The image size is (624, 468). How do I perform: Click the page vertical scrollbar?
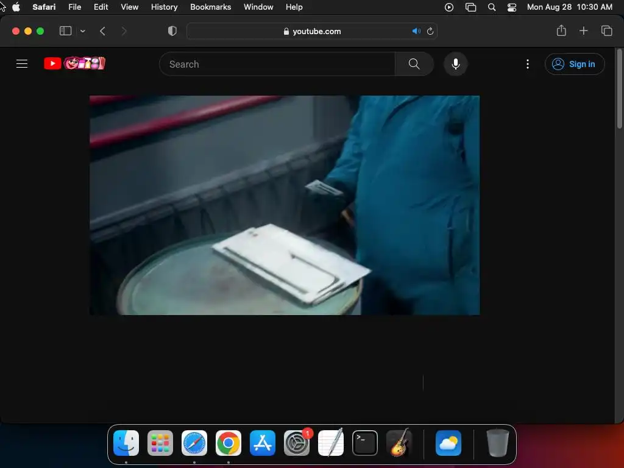[x=619, y=90]
